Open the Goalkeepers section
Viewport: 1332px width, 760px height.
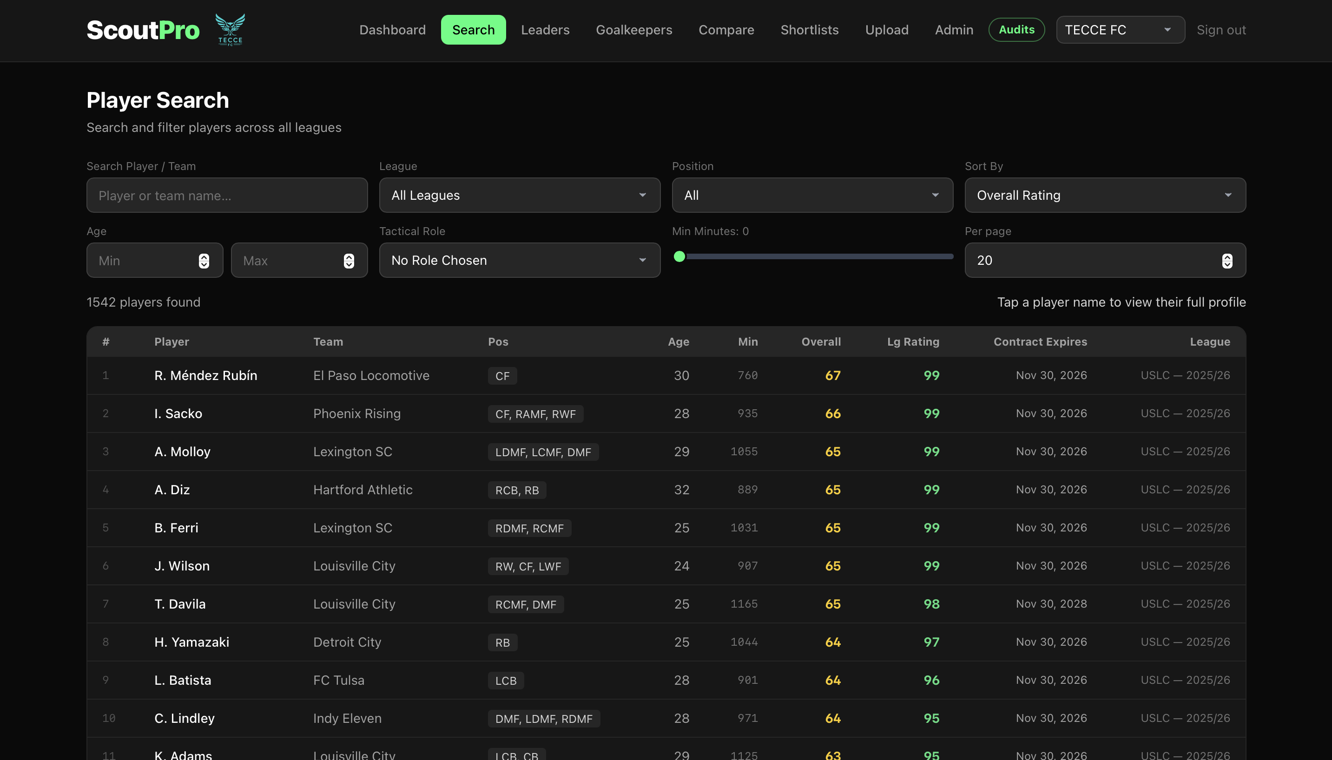click(634, 30)
